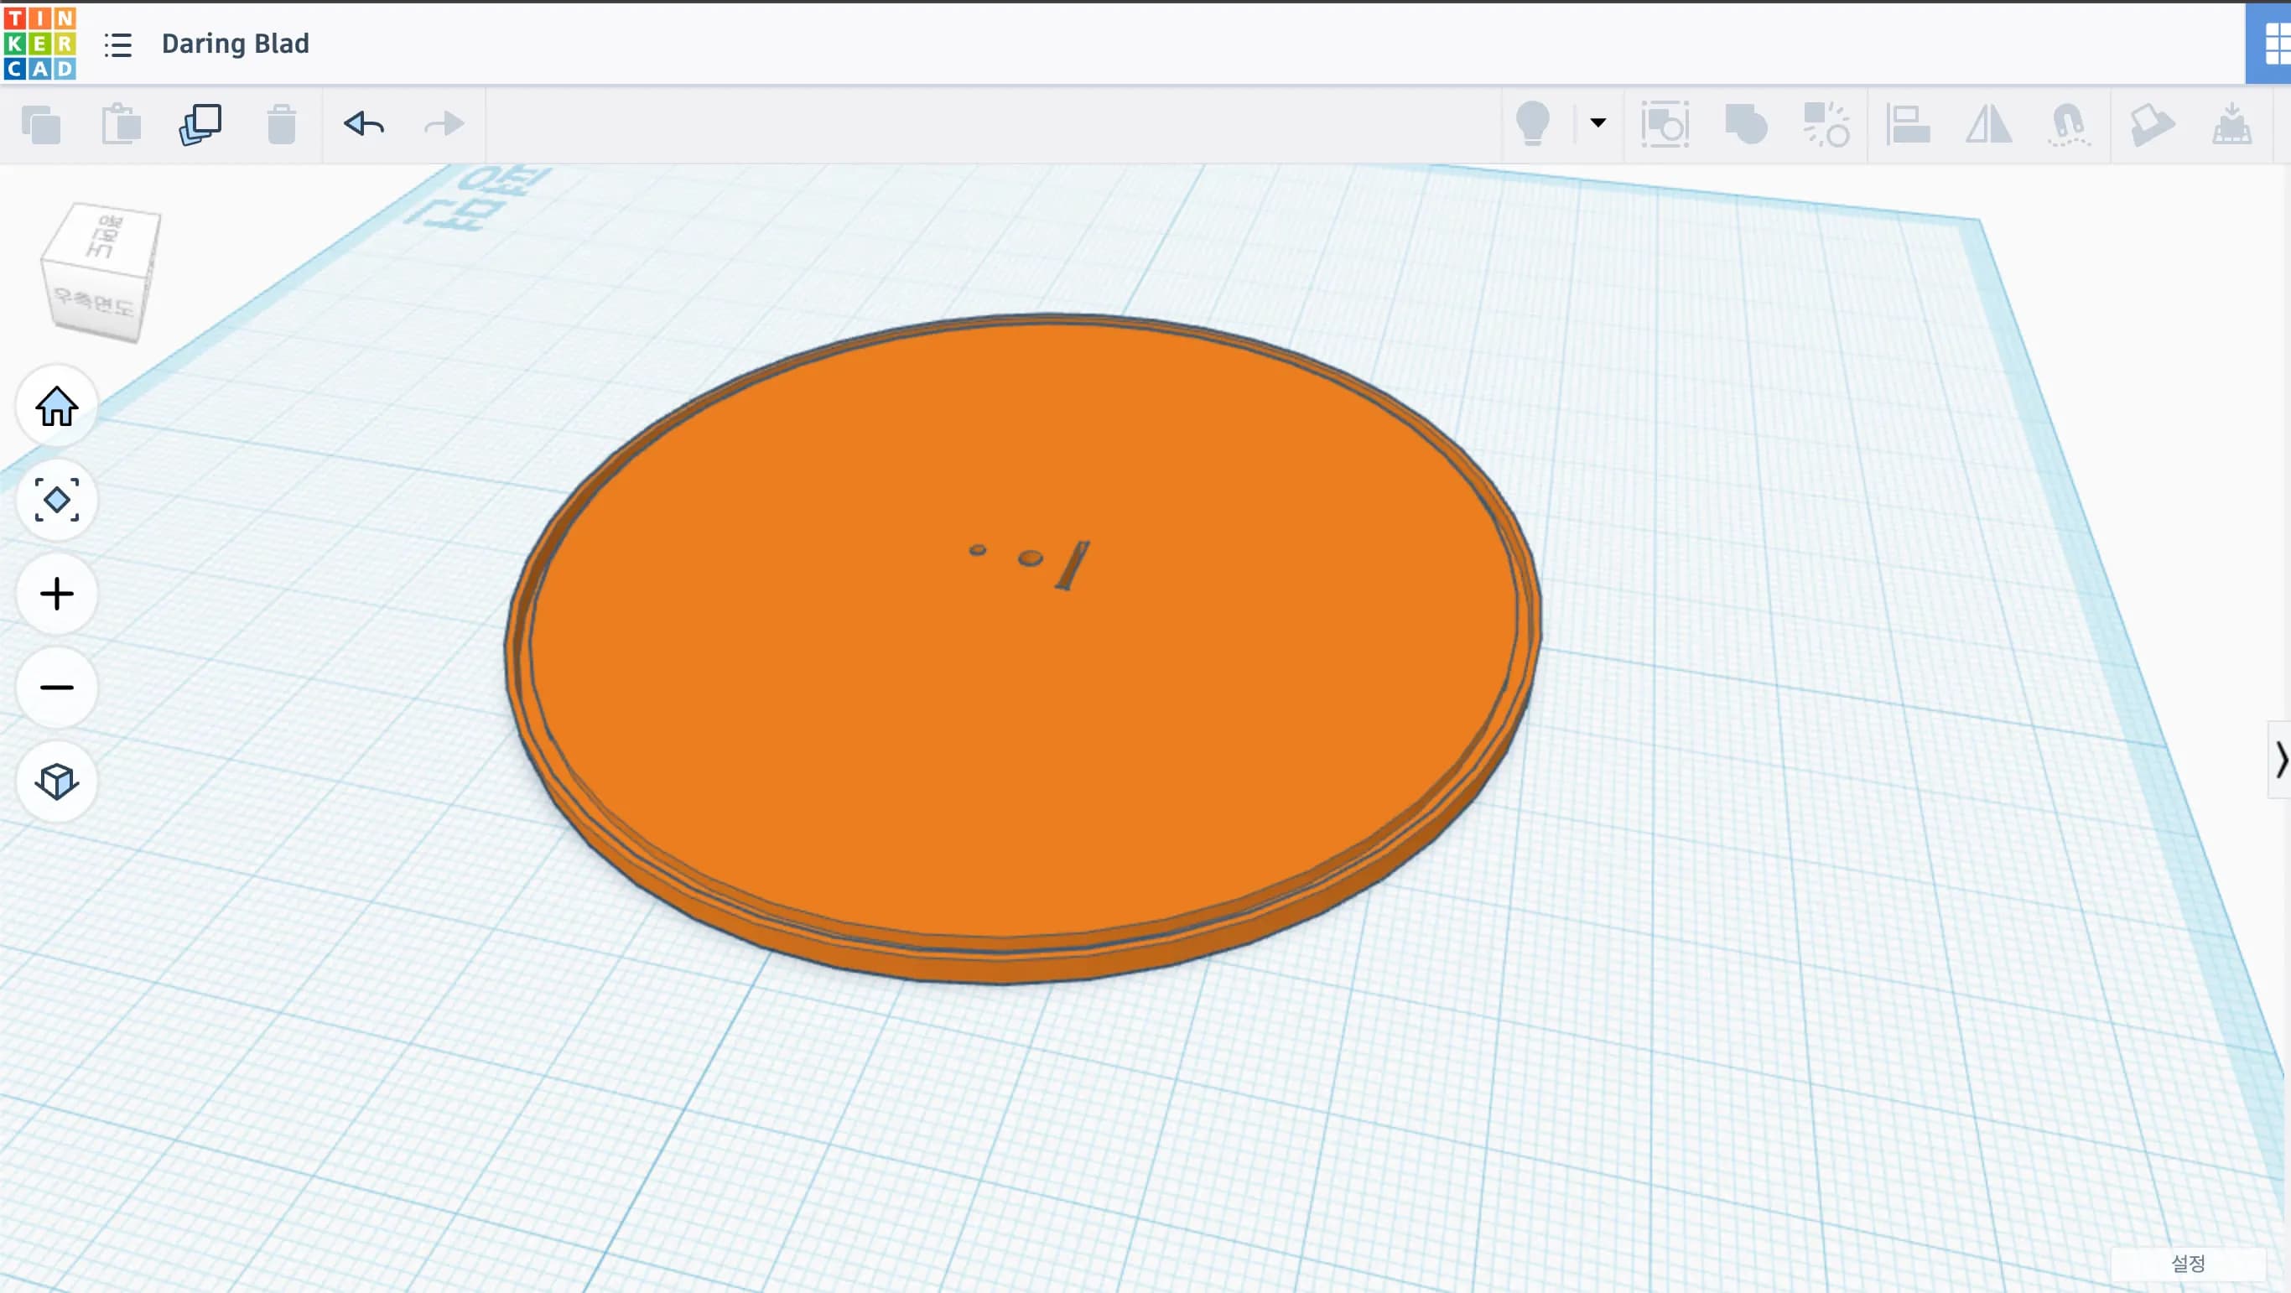The height and width of the screenshot is (1293, 2291).
Task: Open the main menu beside the Tinkercad logo
Action: pos(118,46)
